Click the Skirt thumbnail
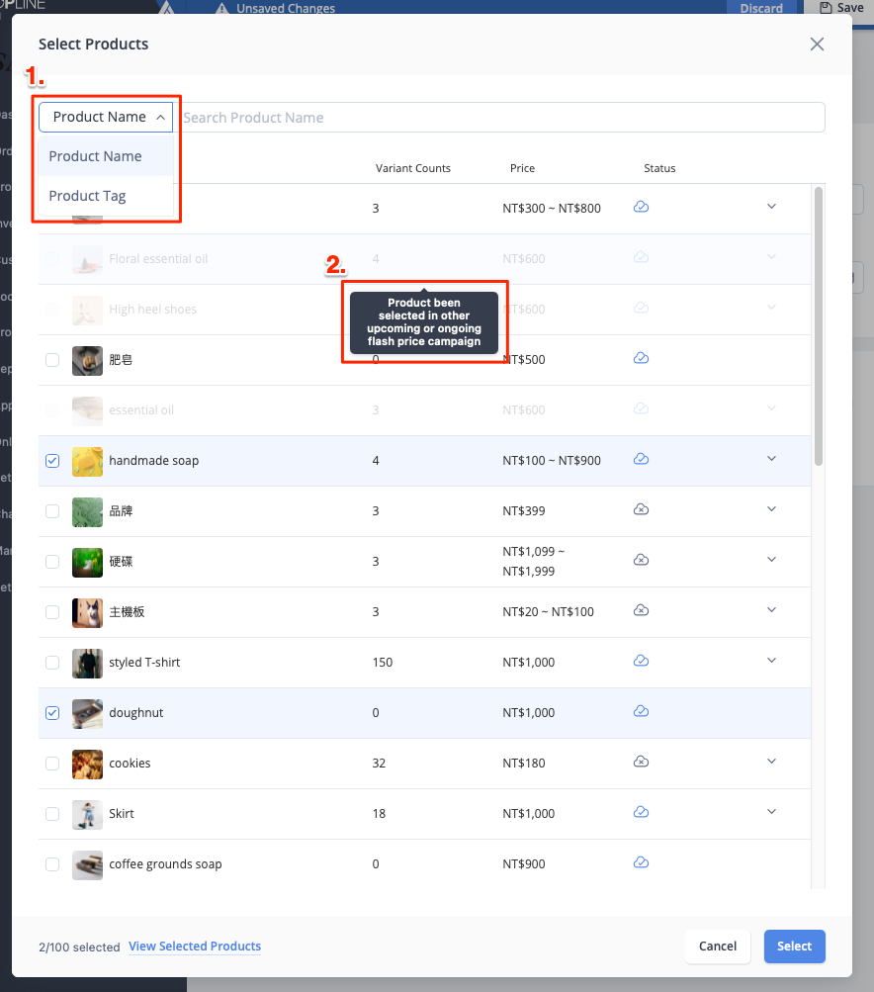The height and width of the screenshot is (992, 874). [x=87, y=815]
